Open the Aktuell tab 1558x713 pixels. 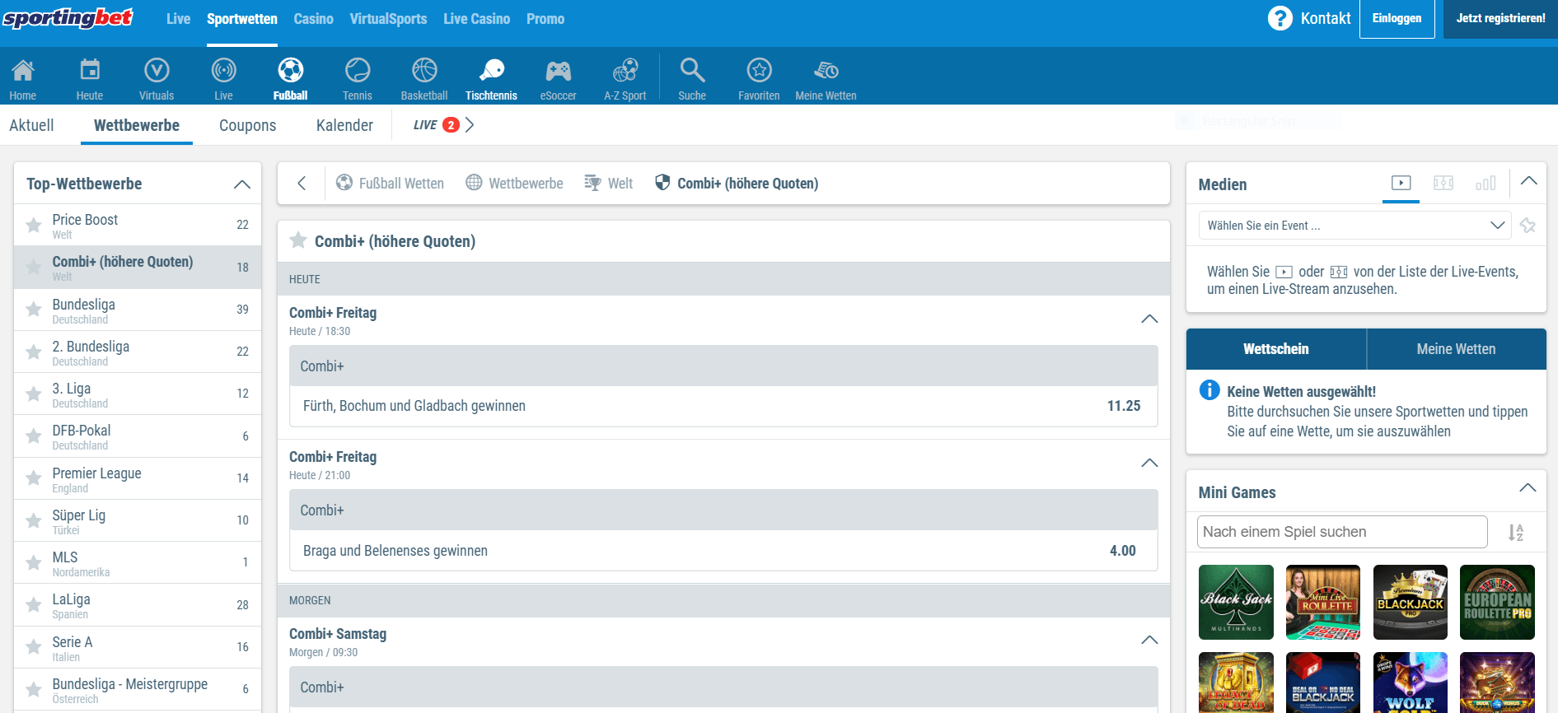(31, 125)
